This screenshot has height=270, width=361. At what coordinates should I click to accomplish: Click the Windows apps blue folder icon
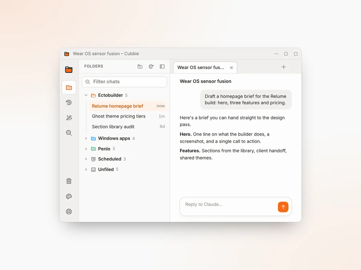93,139
